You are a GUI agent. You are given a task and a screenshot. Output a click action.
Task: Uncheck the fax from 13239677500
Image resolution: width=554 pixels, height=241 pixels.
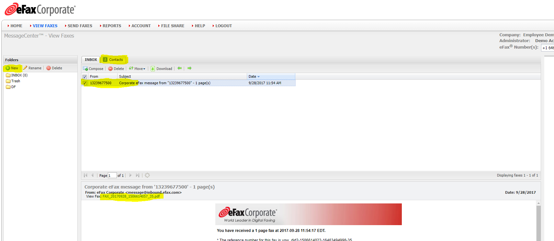[85, 83]
